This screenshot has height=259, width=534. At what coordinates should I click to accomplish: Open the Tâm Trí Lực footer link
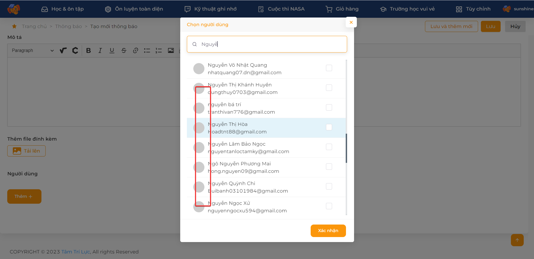[76, 252]
